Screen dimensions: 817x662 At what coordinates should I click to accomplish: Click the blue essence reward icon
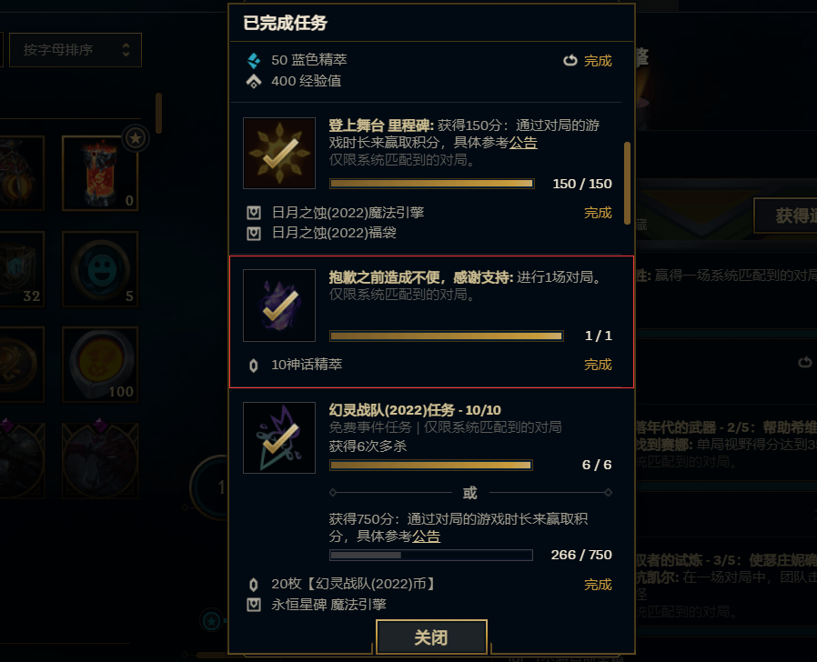(x=254, y=60)
